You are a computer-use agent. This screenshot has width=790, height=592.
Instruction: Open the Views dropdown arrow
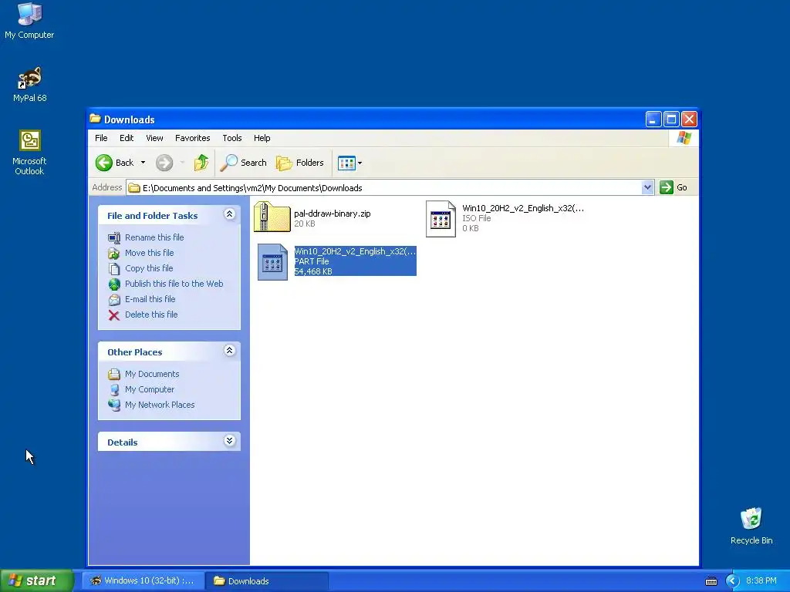(x=360, y=163)
